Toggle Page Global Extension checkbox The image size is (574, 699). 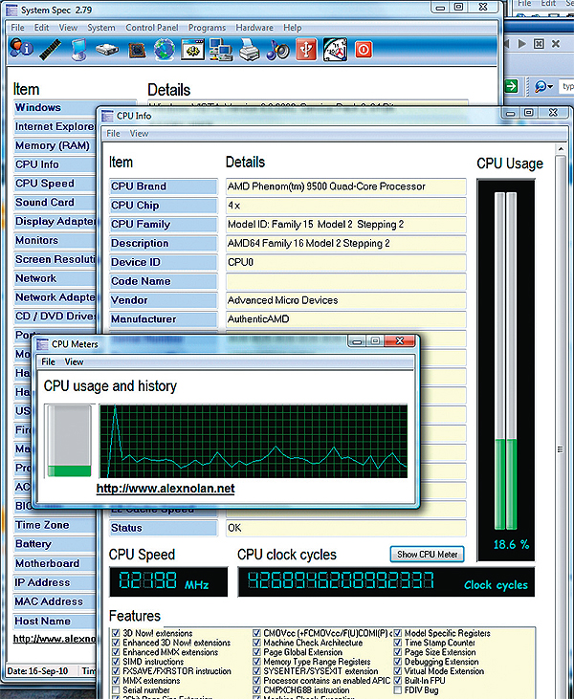click(x=256, y=652)
